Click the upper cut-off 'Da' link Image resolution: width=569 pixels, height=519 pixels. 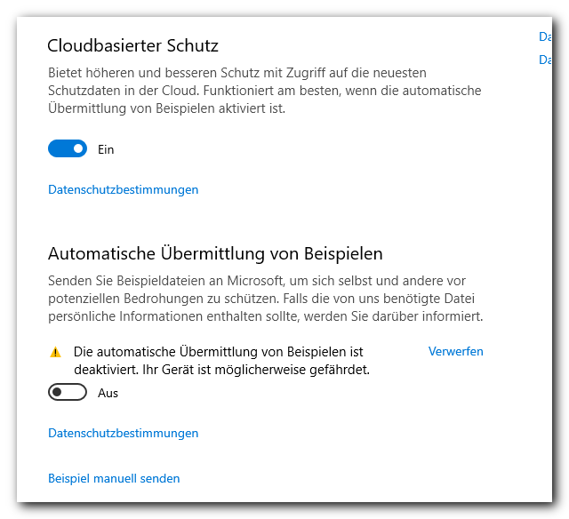(x=545, y=37)
